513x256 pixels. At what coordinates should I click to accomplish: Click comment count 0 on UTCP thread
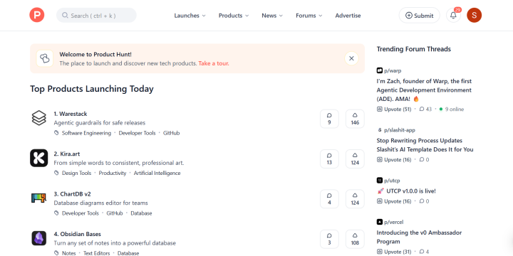(425, 201)
